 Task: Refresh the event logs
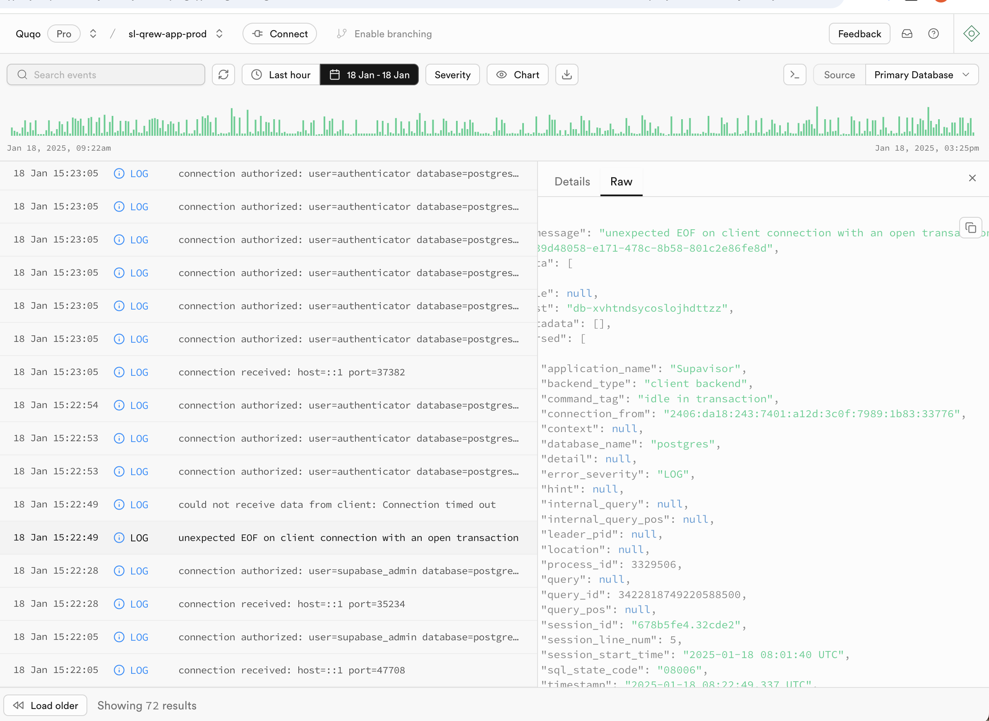223,75
